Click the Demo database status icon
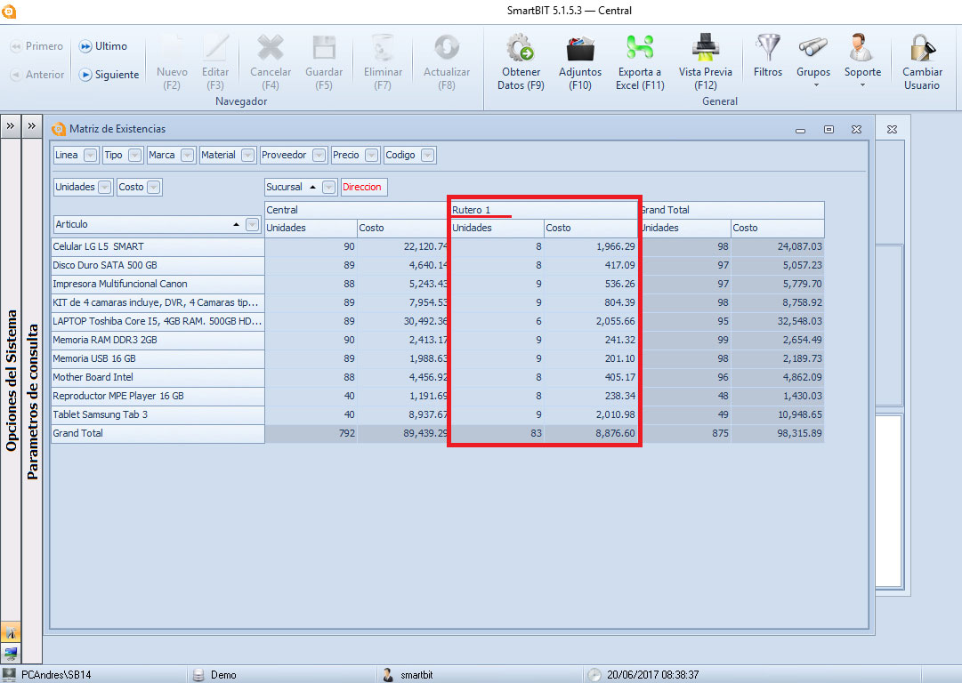Viewport: 962px width, 683px height. pos(198,674)
